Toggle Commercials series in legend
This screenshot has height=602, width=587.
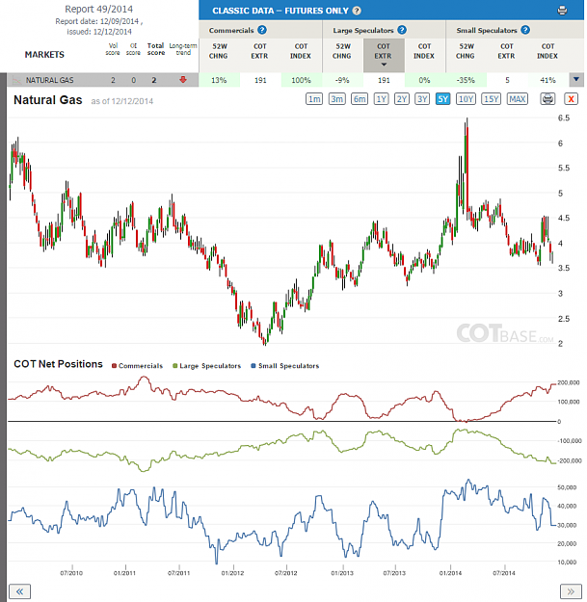137,366
